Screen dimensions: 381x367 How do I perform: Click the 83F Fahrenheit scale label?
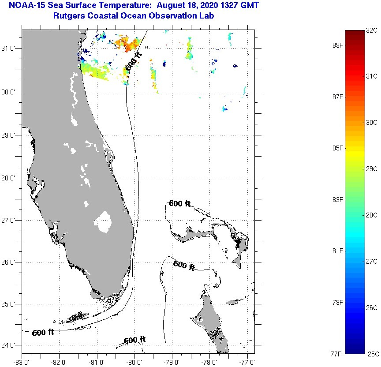tap(338, 200)
